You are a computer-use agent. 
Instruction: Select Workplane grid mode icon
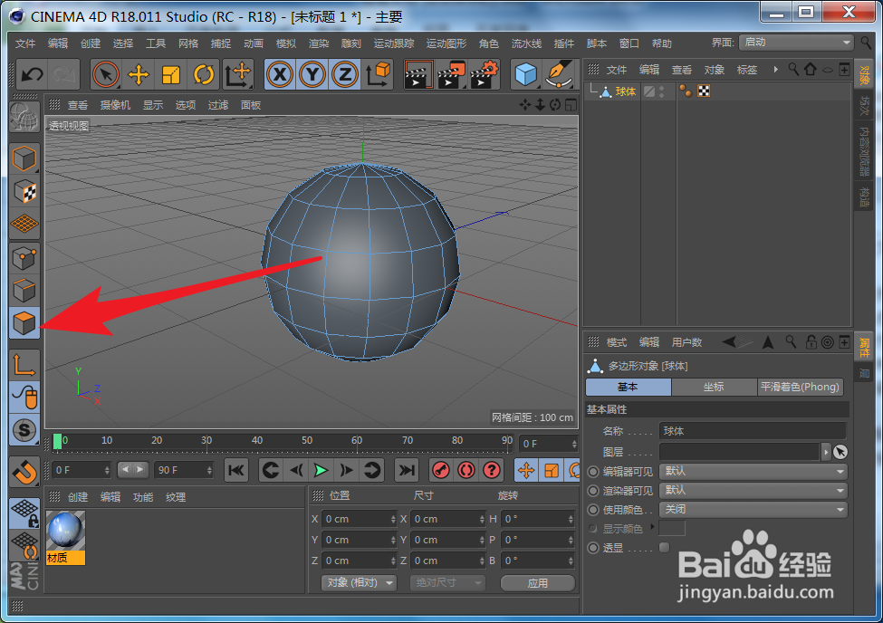coord(24,225)
